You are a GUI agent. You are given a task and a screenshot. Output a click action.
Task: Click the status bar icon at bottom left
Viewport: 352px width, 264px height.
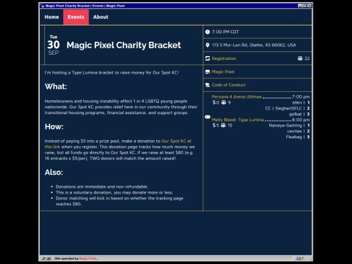pos(46,258)
